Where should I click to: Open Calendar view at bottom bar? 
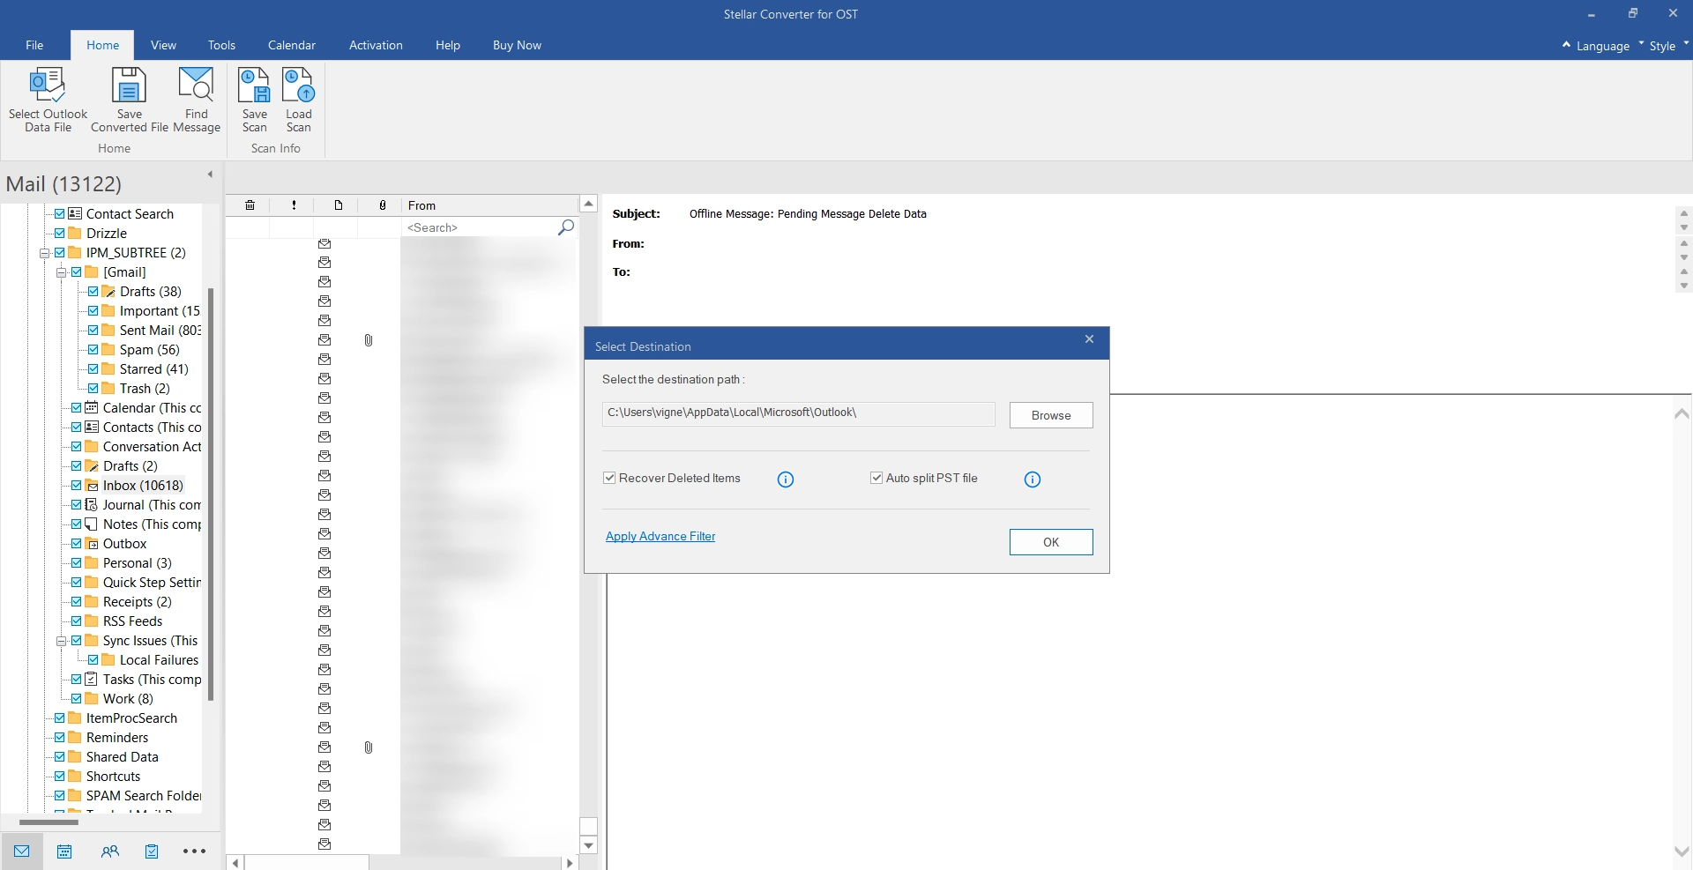tap(64, 851)
